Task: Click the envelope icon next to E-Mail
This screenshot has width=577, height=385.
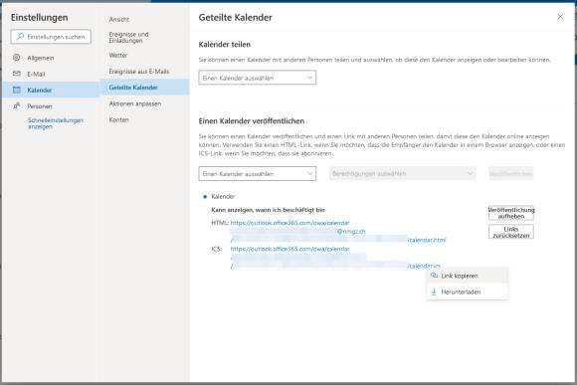Action: (17, 74)
